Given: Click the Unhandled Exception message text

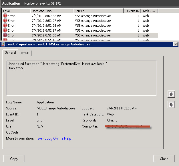Looking at the screenshot, I should point(57,64).
